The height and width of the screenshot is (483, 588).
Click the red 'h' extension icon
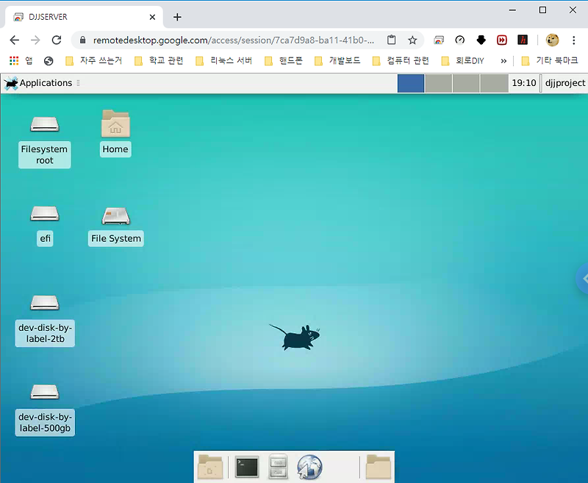pos(523,40)
